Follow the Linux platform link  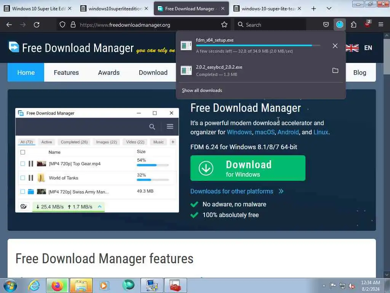(321, 132)
